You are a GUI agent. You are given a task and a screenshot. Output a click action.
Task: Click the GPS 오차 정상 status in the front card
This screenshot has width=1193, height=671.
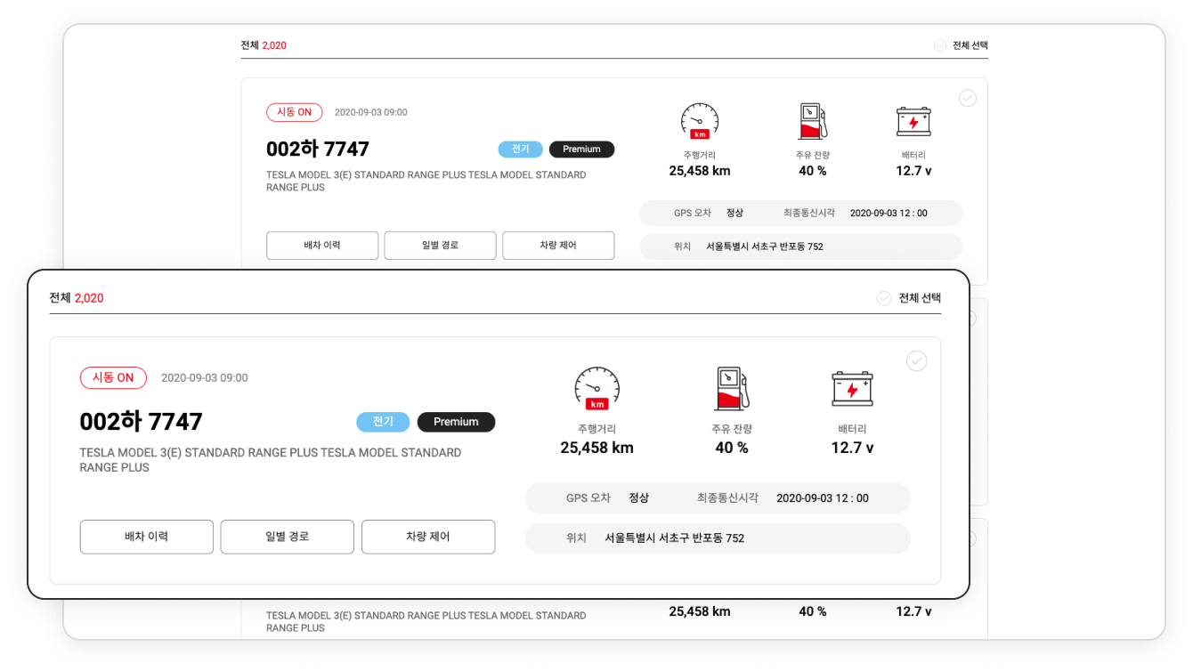coord(607,498)
